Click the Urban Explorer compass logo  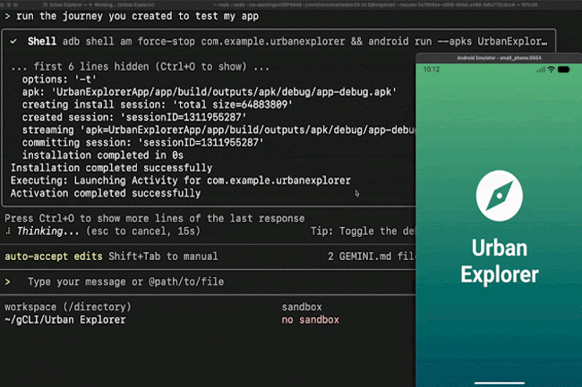[500, 194]
